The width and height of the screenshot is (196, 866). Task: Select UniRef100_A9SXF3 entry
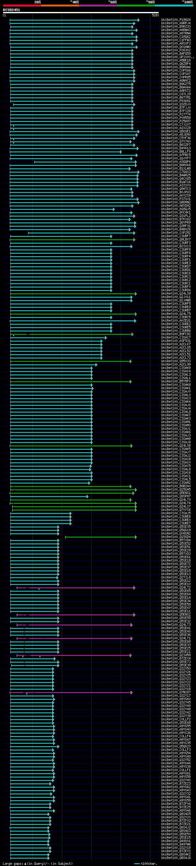click(176, 43)
